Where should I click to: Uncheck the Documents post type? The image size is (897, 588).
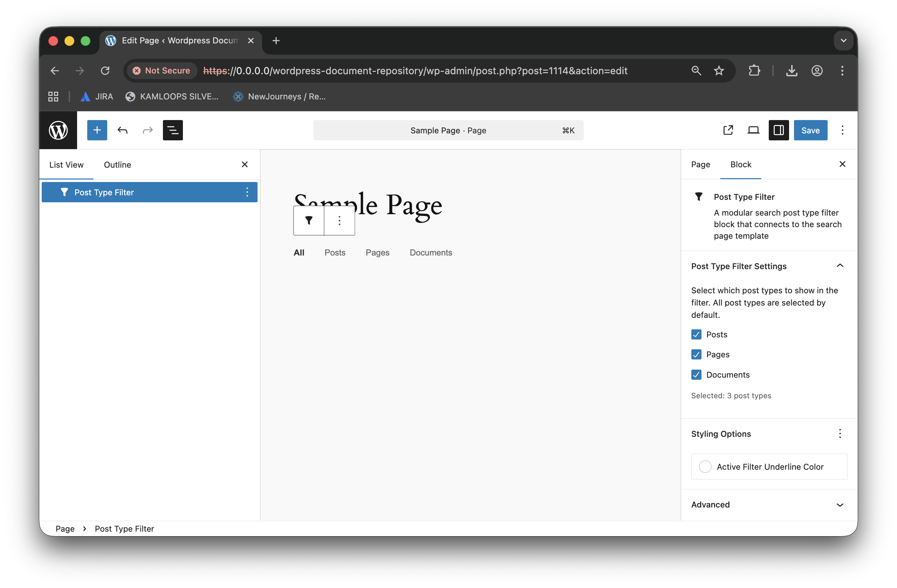(696, 374)
